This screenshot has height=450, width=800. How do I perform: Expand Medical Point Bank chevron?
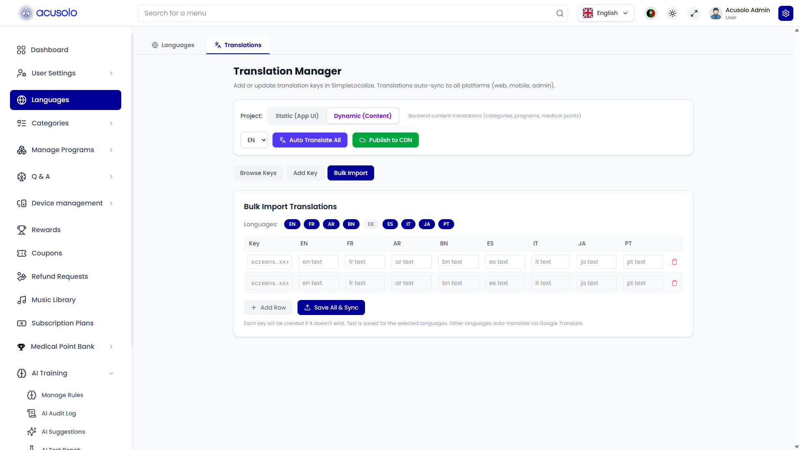(x=111, y=347)
